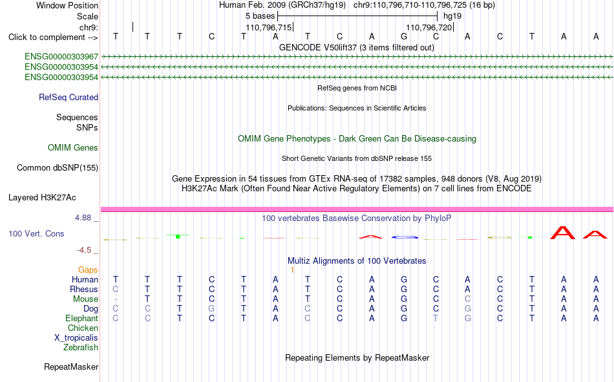Image resolution: width=614 pixels, height=382 pixels.
Task: Click the GTEx Gene Expression track title
Action: click(357, 178)
